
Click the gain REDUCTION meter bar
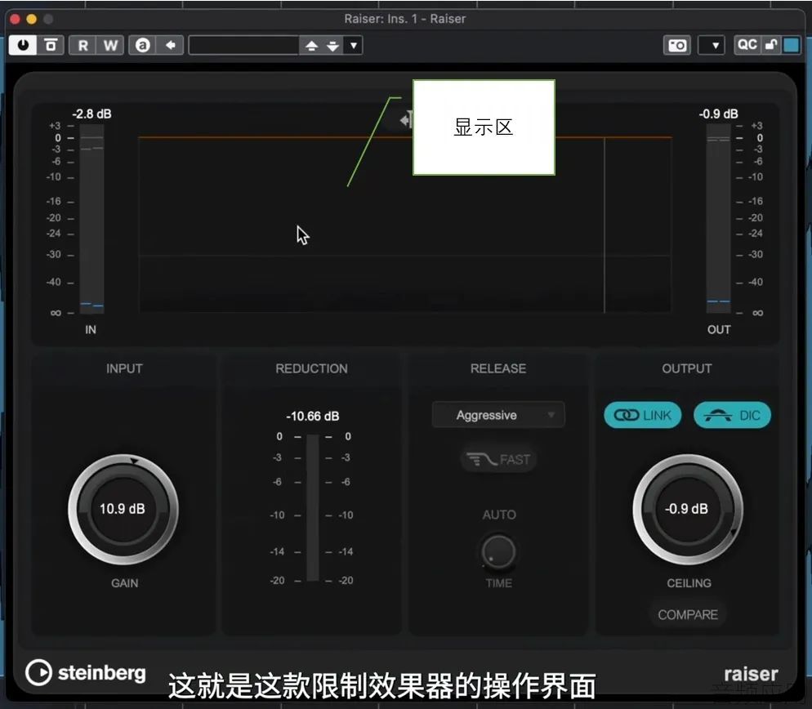[313, 508]
